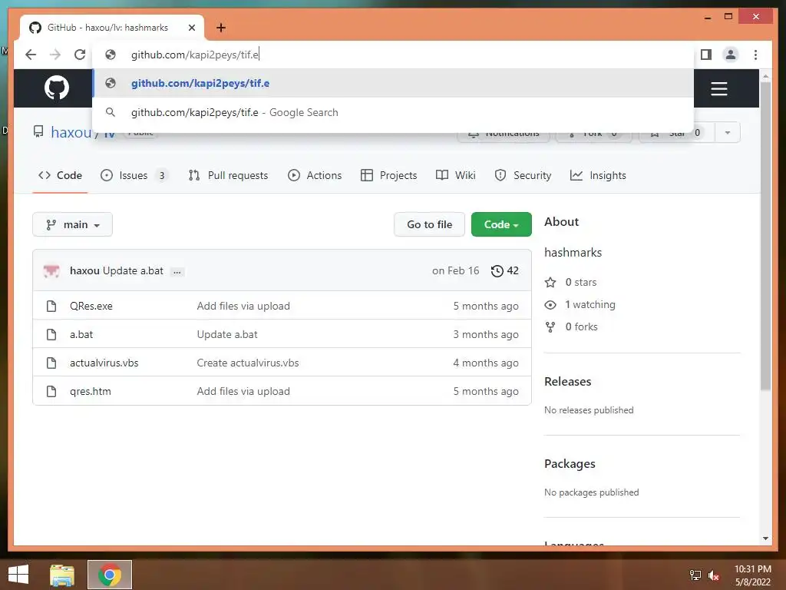
Task: Open the Update a.bat commit message
Action: pos(134,270)
